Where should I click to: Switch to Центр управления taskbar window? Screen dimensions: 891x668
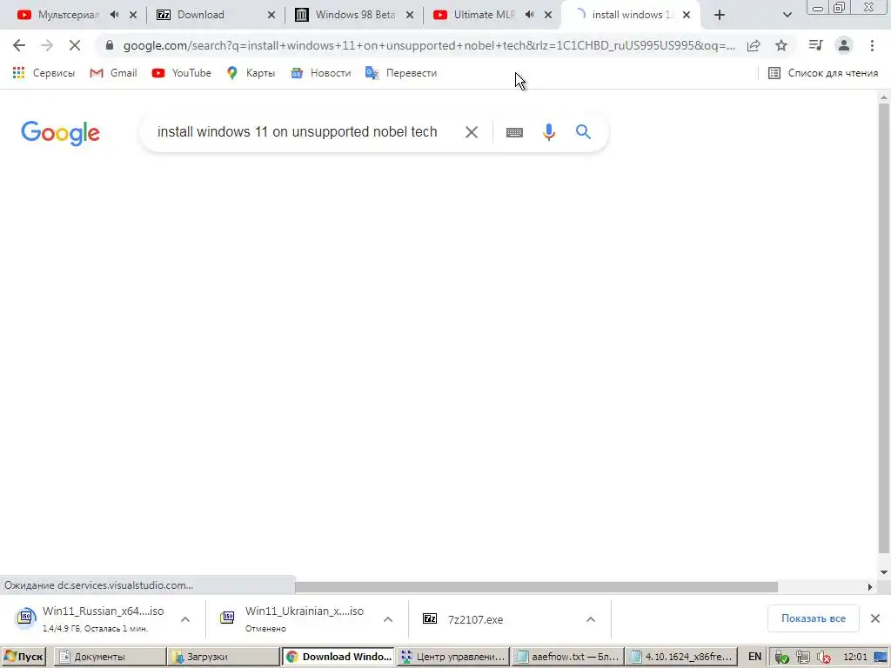pyautogui.click(x=452, y=657)
